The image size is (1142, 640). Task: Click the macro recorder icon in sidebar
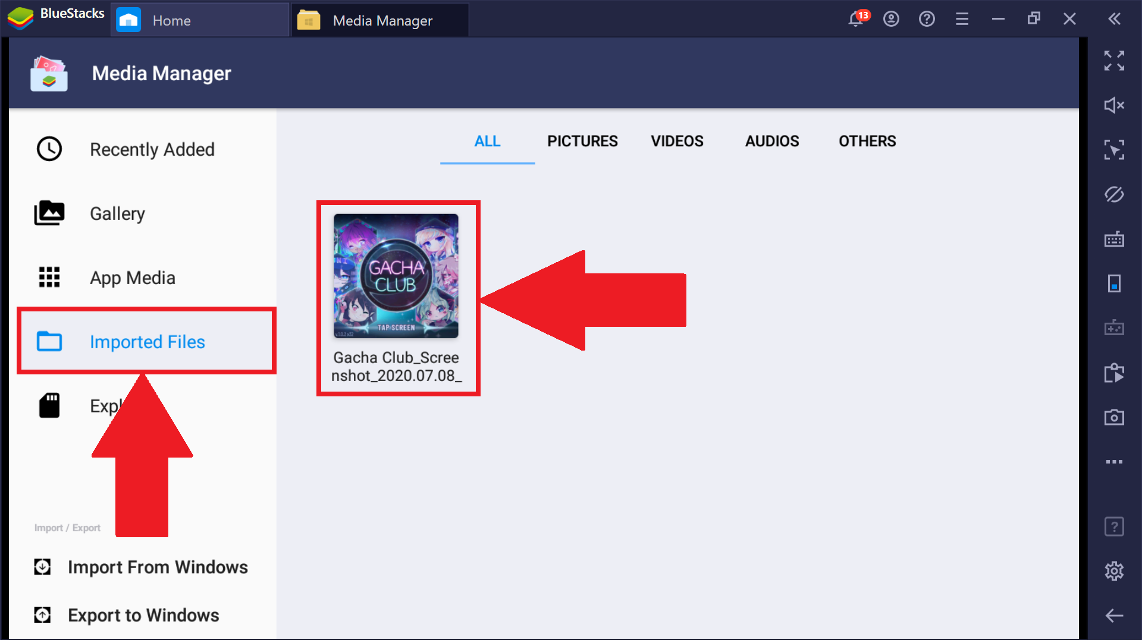[1114, 373]
